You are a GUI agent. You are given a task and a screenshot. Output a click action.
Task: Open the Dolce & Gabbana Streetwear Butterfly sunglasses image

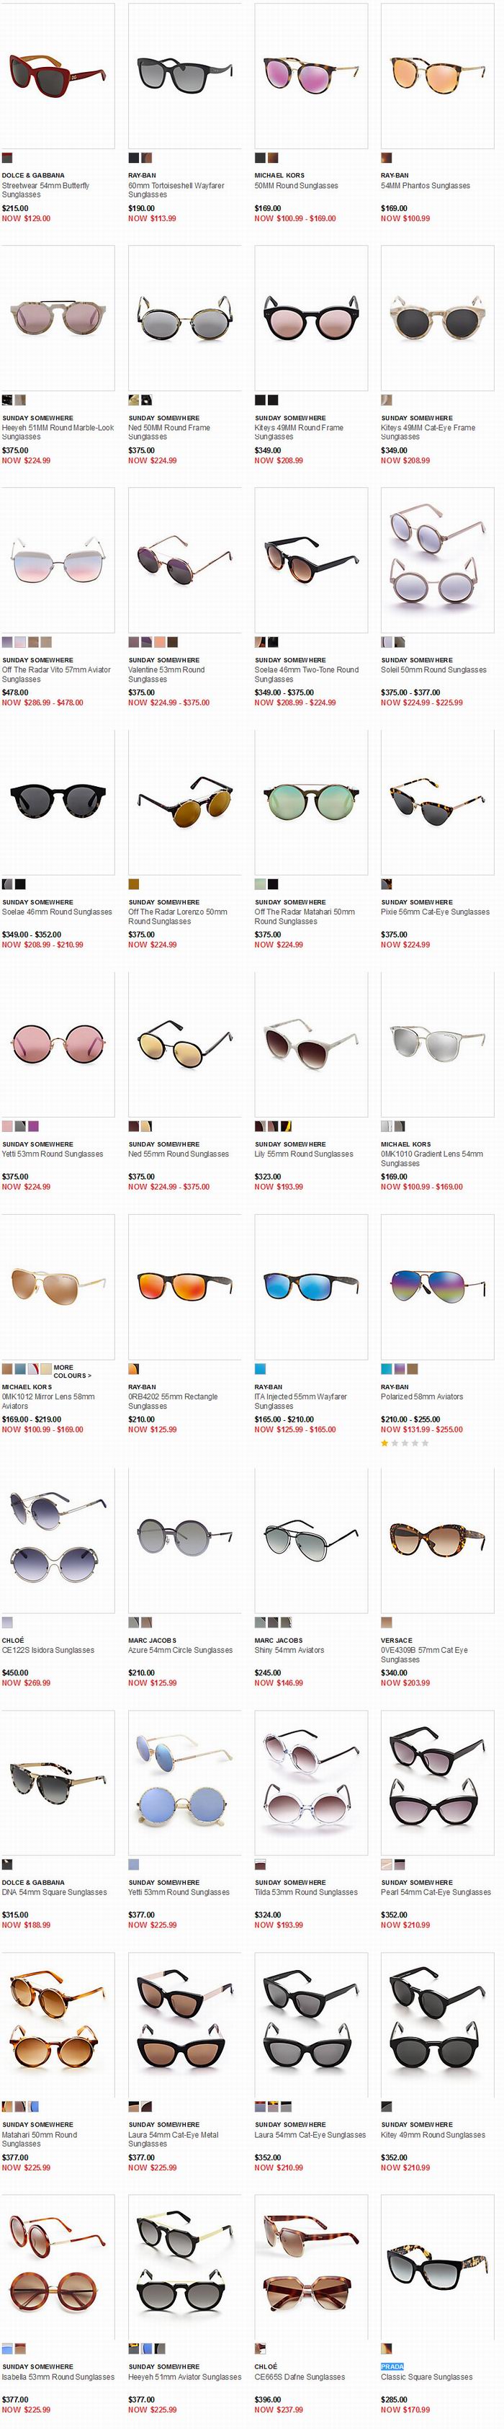click(x=58, y=76)
